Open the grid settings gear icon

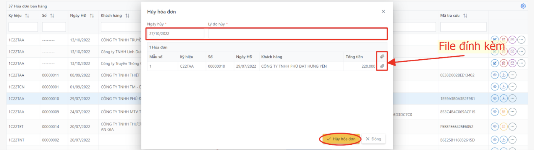coord(523,6)
